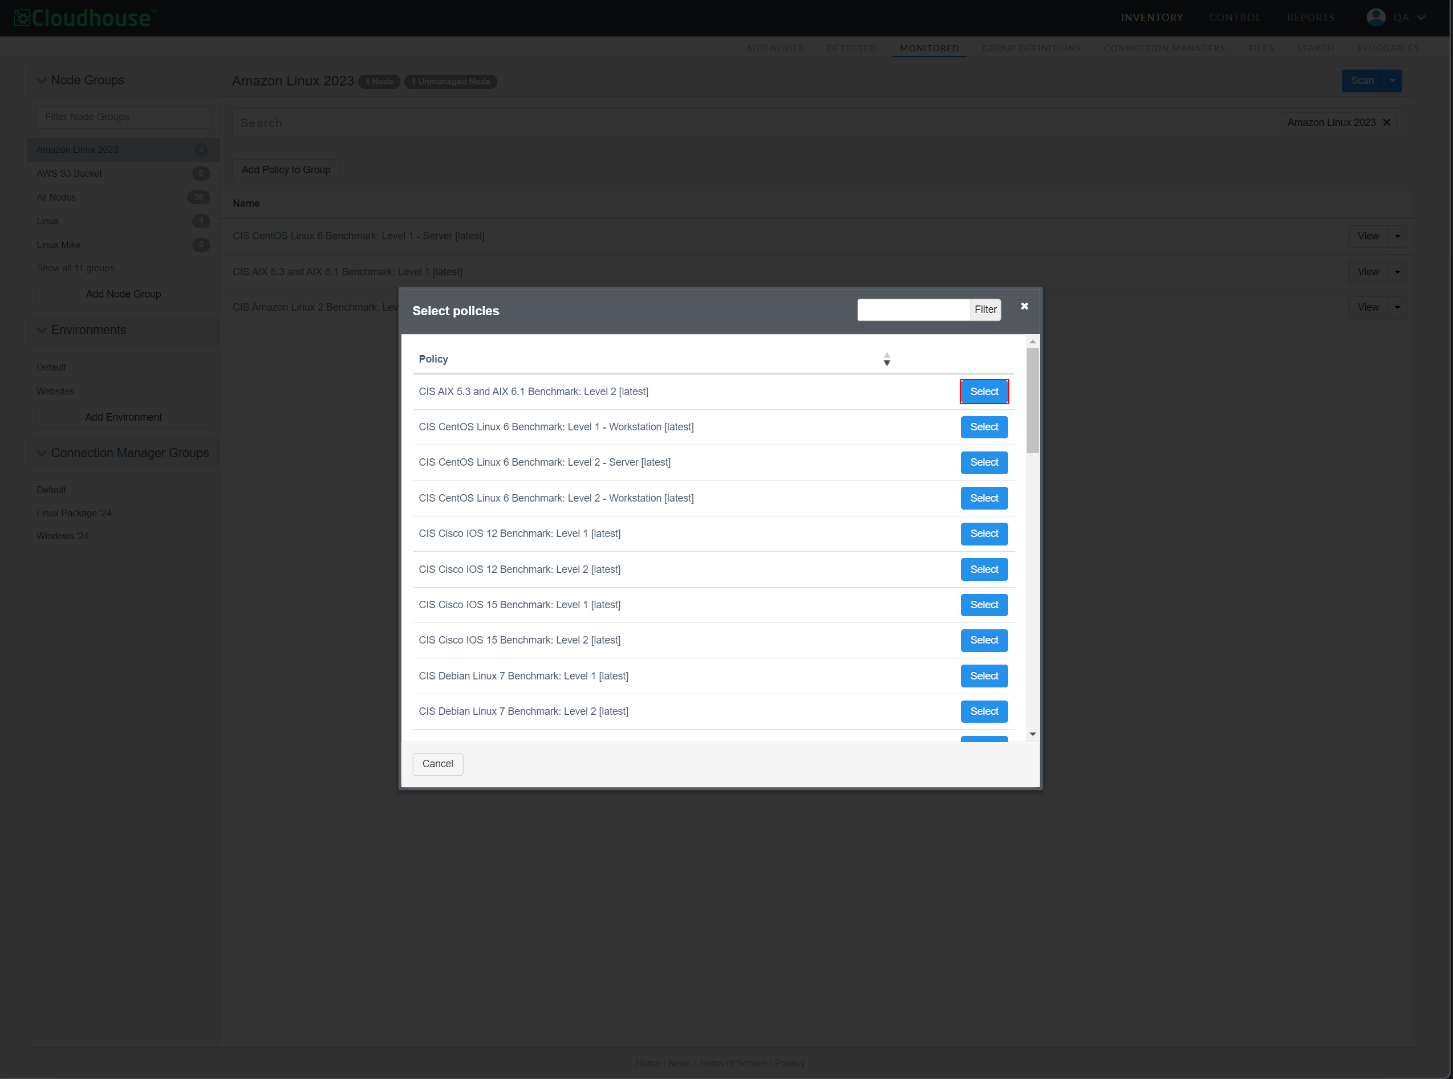Click the Add Node Group button
Screen dimensions: 1453x1079
click(x=124, y=294)
